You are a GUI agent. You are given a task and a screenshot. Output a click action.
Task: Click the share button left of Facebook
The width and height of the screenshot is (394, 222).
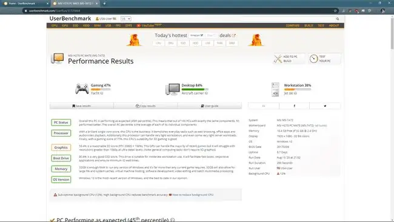click(x=264, y=106)
